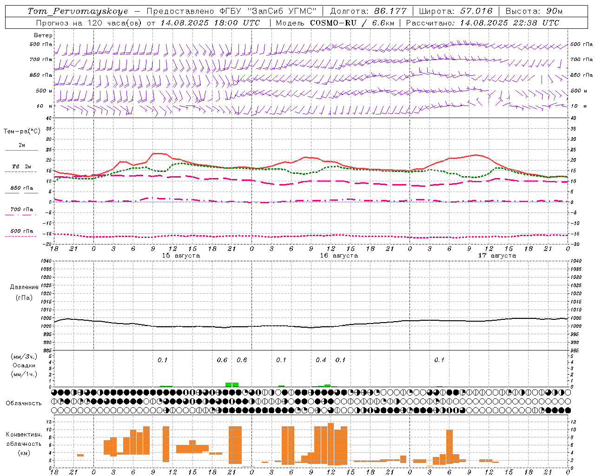Click the forecast start text 14.08.2025 18:00 UTC

(210, 23)
